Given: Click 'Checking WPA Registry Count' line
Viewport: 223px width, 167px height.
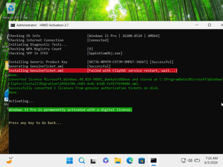Looking at the screenshot, I should tap(35, 49).
